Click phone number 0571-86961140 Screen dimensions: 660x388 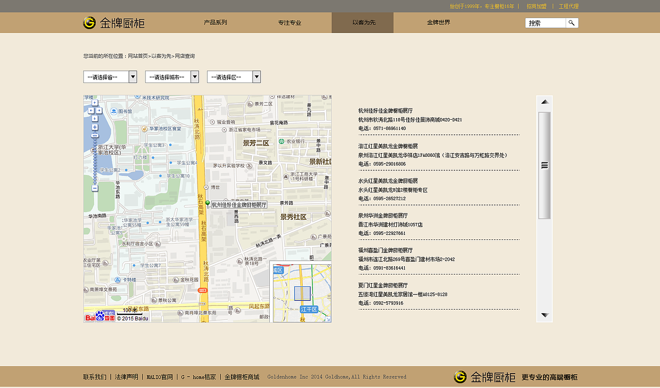[390, 128]
